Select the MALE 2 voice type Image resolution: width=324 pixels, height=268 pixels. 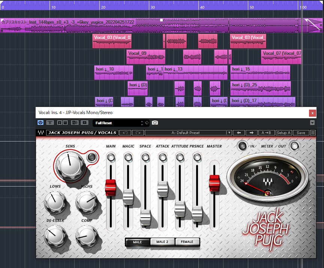(162, 242)
